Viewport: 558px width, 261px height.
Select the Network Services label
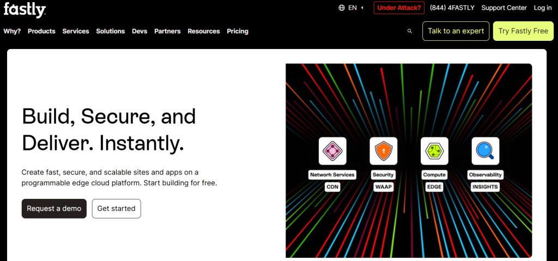(x=332, y=175)
